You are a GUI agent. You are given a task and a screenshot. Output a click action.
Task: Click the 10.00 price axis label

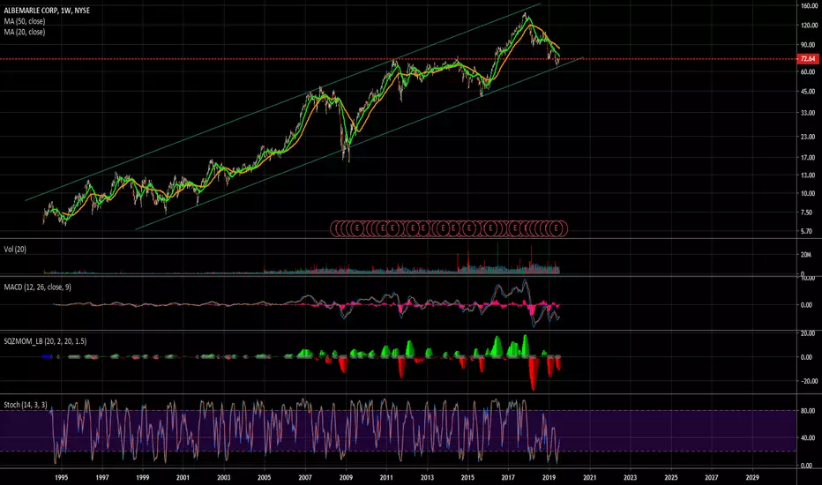pyautogui.click(x=809, y=193)
